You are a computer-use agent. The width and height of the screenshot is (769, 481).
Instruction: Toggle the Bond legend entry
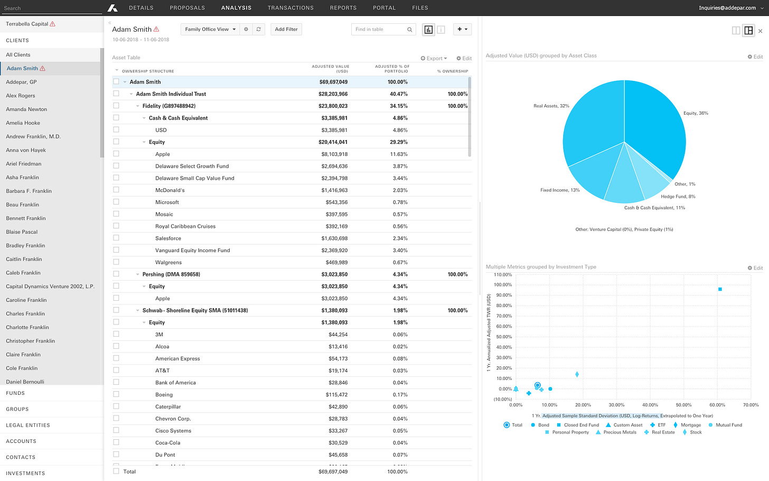pos(540,425)
